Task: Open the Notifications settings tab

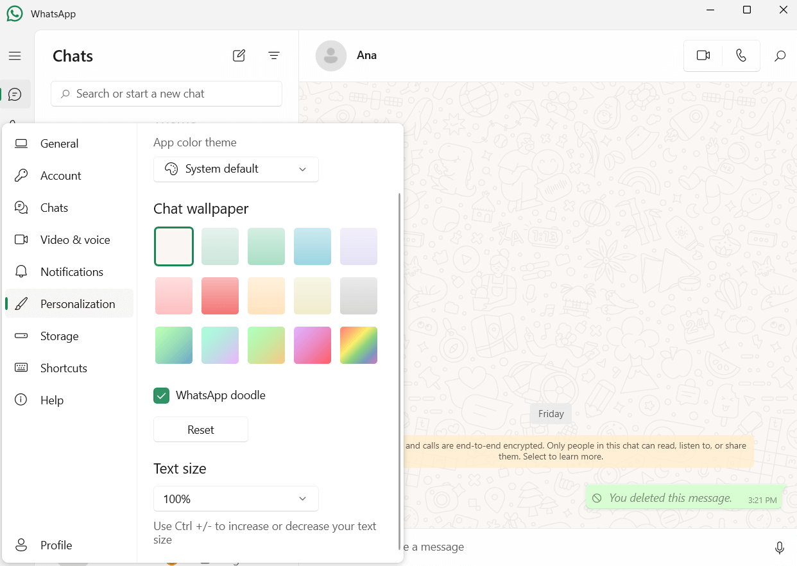Action: pyautogui.click(x=71, y=272)
